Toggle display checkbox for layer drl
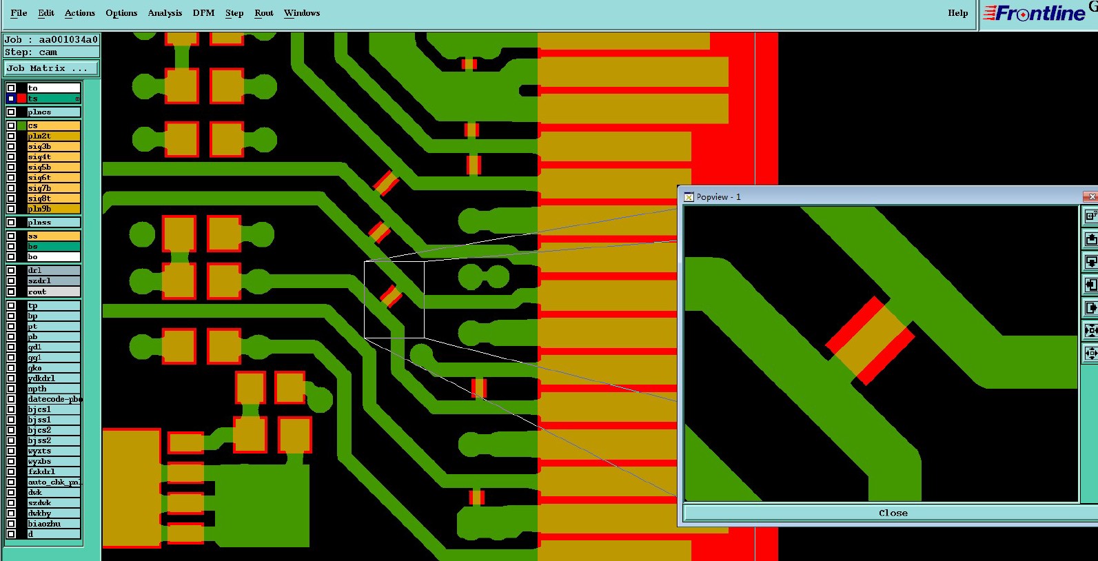The width and height of the screenshot is (1098, 561). pyautogui.click(x=11, y=270)
